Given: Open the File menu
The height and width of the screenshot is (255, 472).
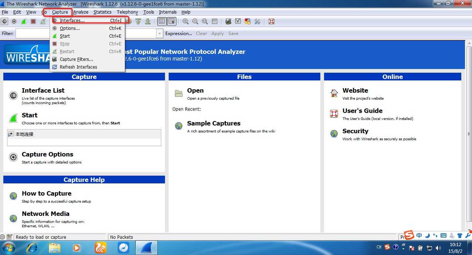Looking at the screenshot, I should click(x=5, y=12).
